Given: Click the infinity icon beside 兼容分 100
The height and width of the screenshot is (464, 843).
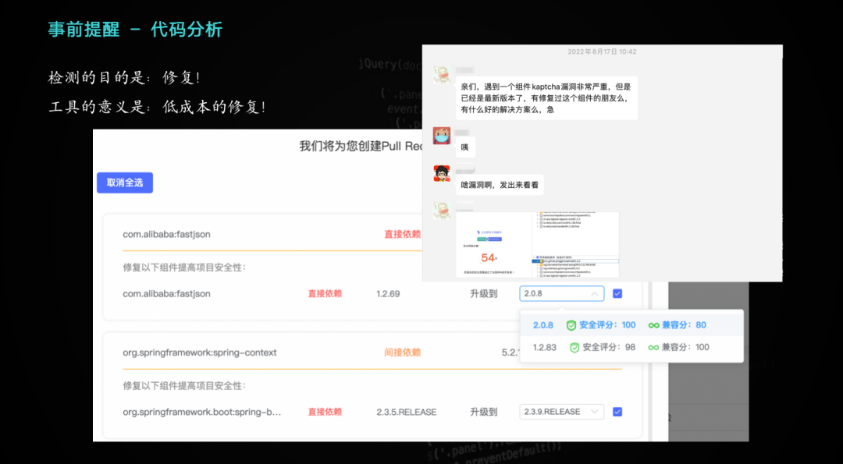Looking at the screenshot, I should click(653, 347).
